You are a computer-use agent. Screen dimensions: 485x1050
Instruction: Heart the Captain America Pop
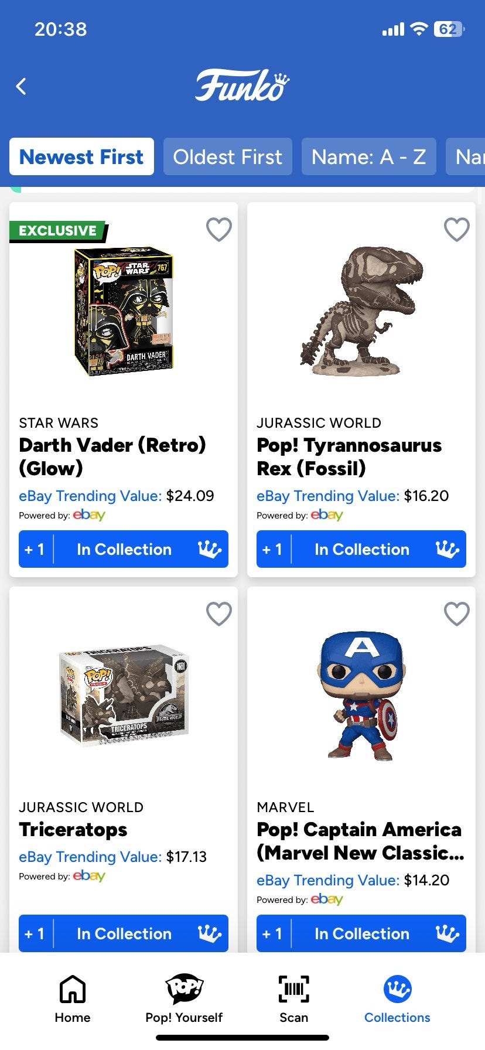(x=457, y=613)
